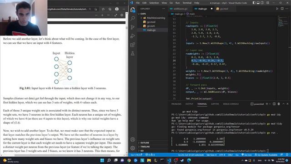Click PDF zoom out minus in browser
291x164 pixels.
click(96, 15)
